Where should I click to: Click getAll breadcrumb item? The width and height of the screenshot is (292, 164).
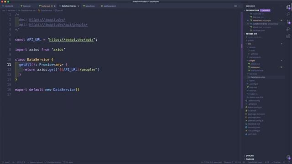coord(59,10)
